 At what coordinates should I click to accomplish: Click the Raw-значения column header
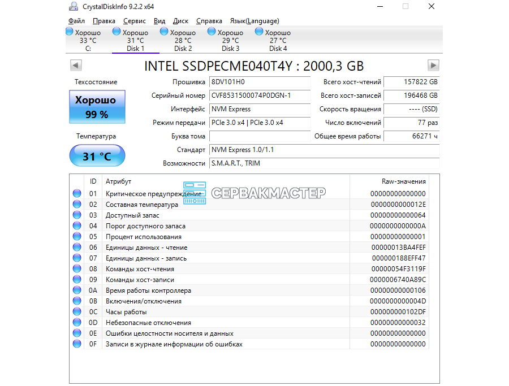tap(389, 181)
